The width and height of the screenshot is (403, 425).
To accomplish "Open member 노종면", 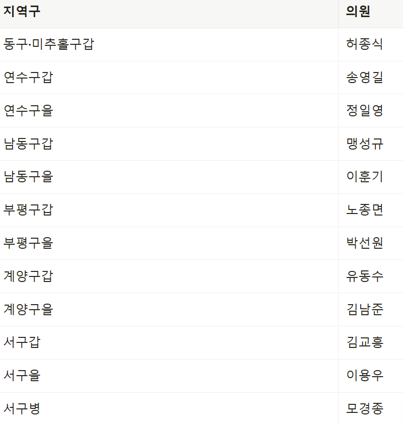I will 365,210.
